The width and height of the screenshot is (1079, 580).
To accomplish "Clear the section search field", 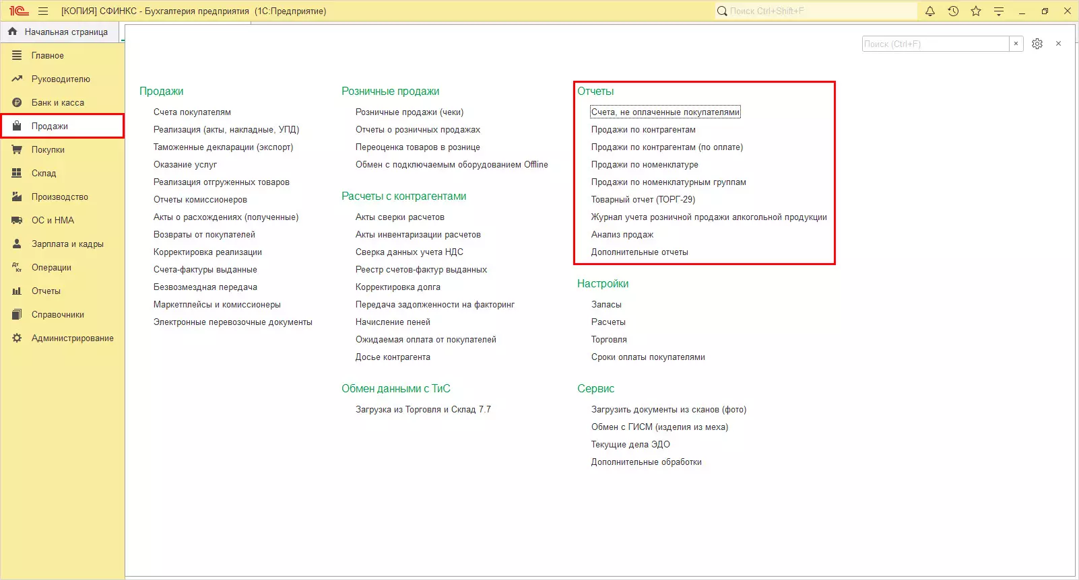I will coord(1016,44).
